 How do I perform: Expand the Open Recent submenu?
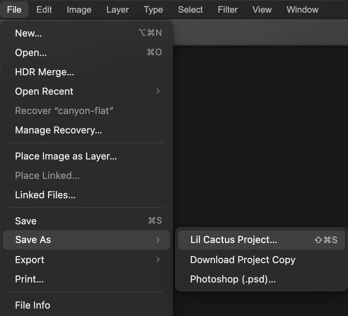pos(86,91)
